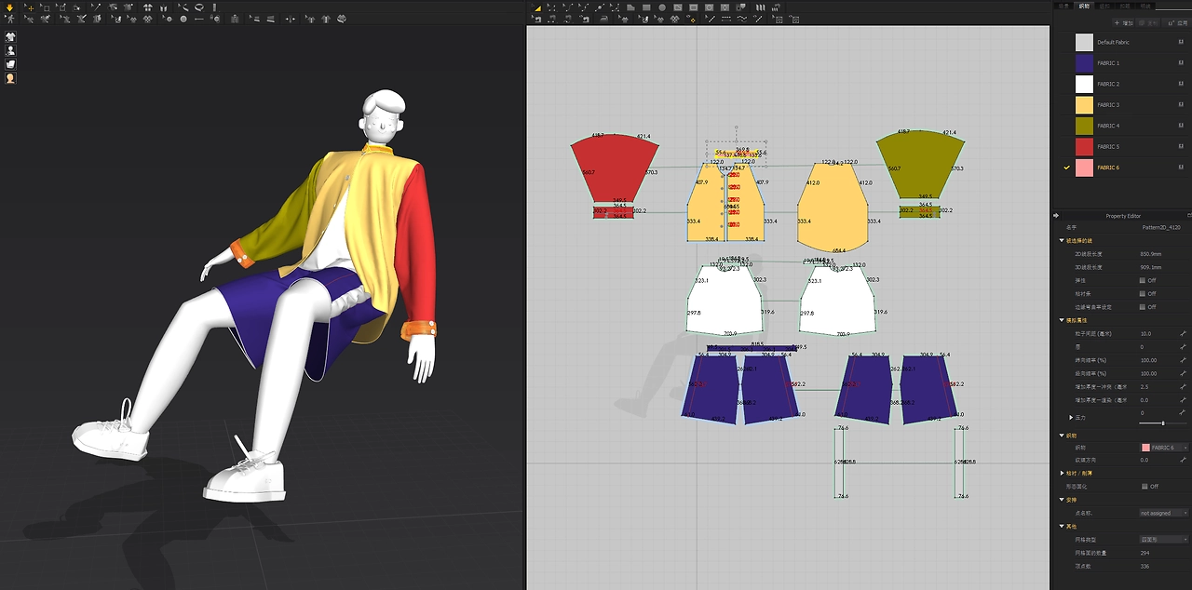
Task: Expand the 压力 section
Action: pyautogui.click(x=1071, y=418)
